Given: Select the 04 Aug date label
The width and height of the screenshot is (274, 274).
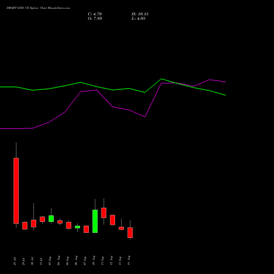Looking at the screenshot, I should coord(59,261).
